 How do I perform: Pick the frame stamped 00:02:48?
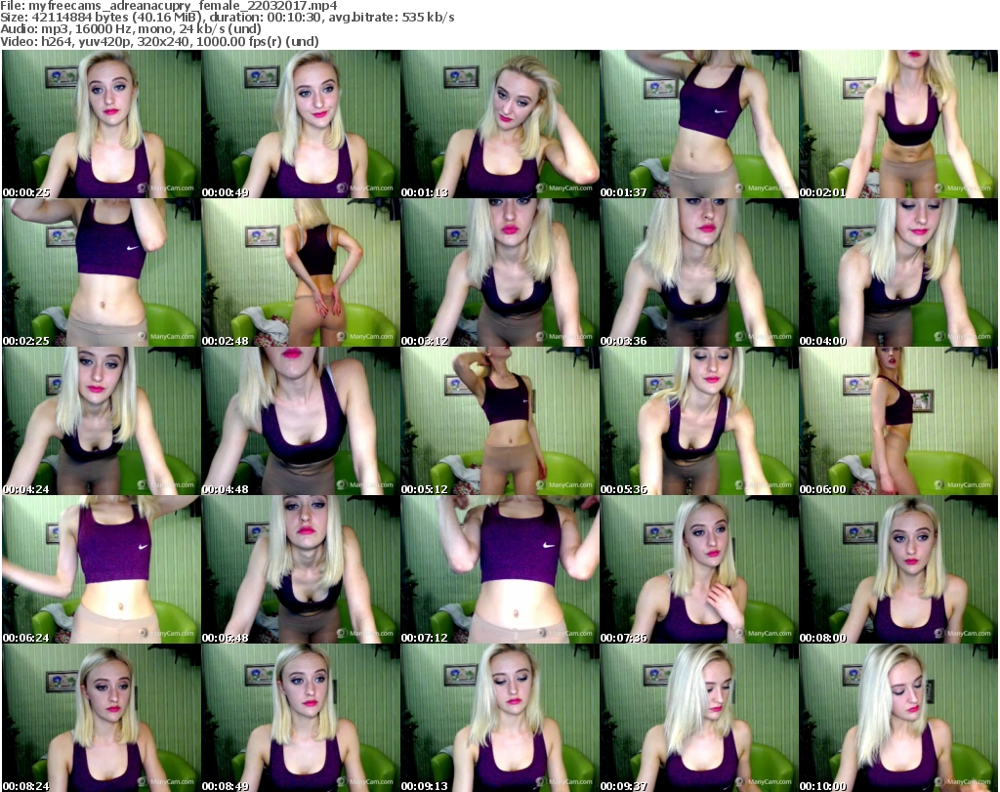tap(301, 272)
